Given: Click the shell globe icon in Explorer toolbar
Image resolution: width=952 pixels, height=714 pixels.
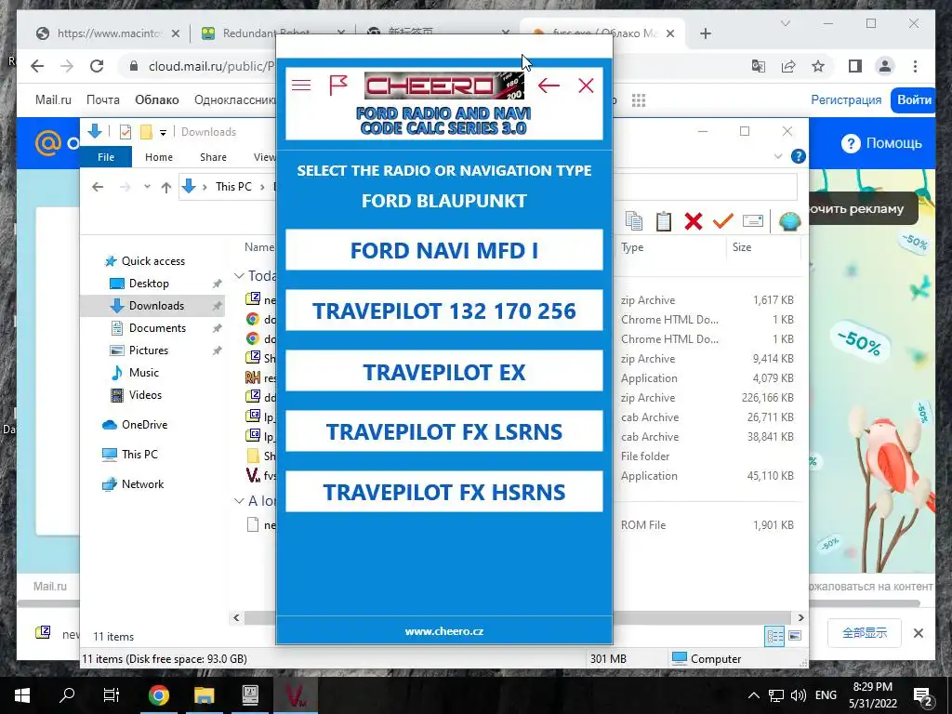Looking at the screenshot, I should (x=789, y=221).
